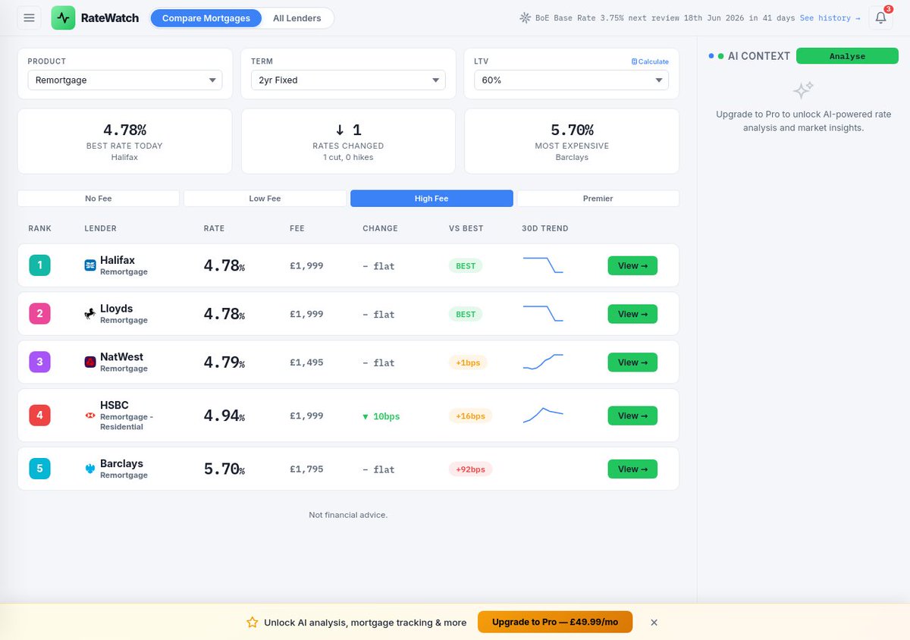Image resolution: width=910 pixels, height=640 pixels.
Task: Click the Barclays £1,795 fee
Action: (x=306, y=469)
